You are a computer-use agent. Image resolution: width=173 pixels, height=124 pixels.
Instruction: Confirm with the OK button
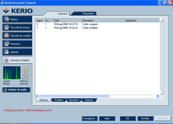coord(128,119)
